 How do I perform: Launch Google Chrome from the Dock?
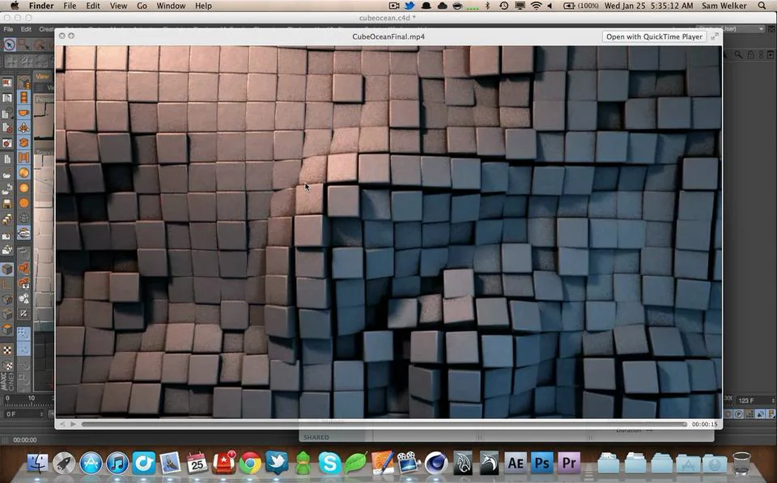coord(251,464)
